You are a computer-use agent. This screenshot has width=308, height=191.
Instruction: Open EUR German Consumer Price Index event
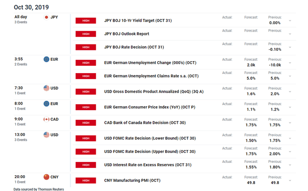click(x=150, y=107)
